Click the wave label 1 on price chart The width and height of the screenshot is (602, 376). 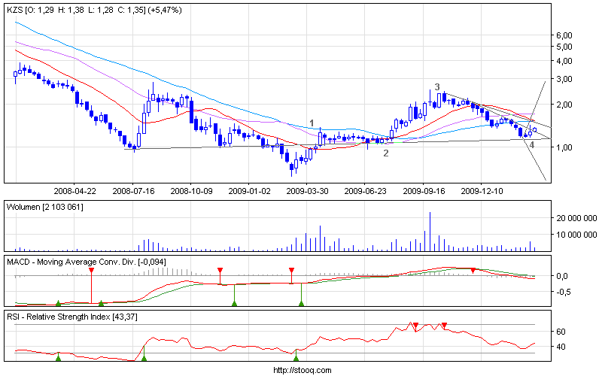pyautogui.click(x=312, y=123)
